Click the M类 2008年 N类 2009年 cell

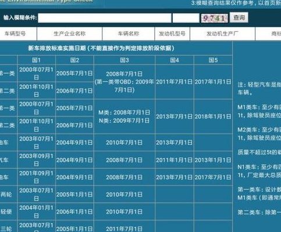click(x=125, y=117)
